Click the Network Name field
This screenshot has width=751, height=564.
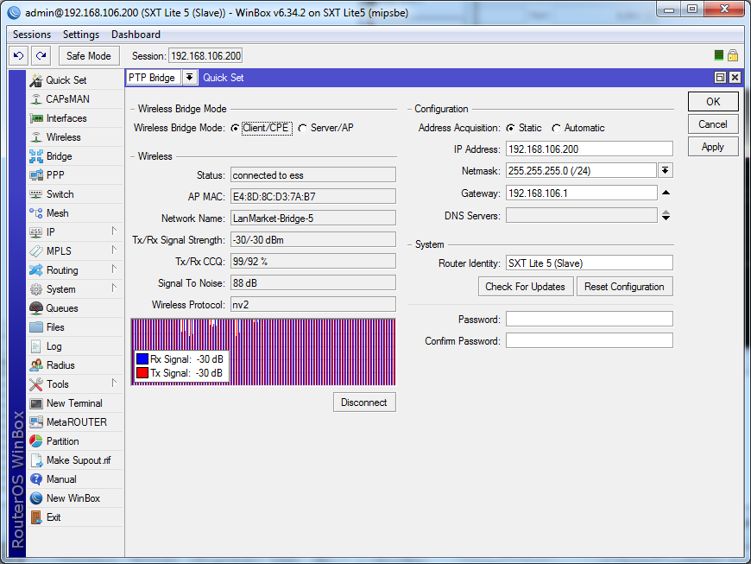tap(313, 219)
